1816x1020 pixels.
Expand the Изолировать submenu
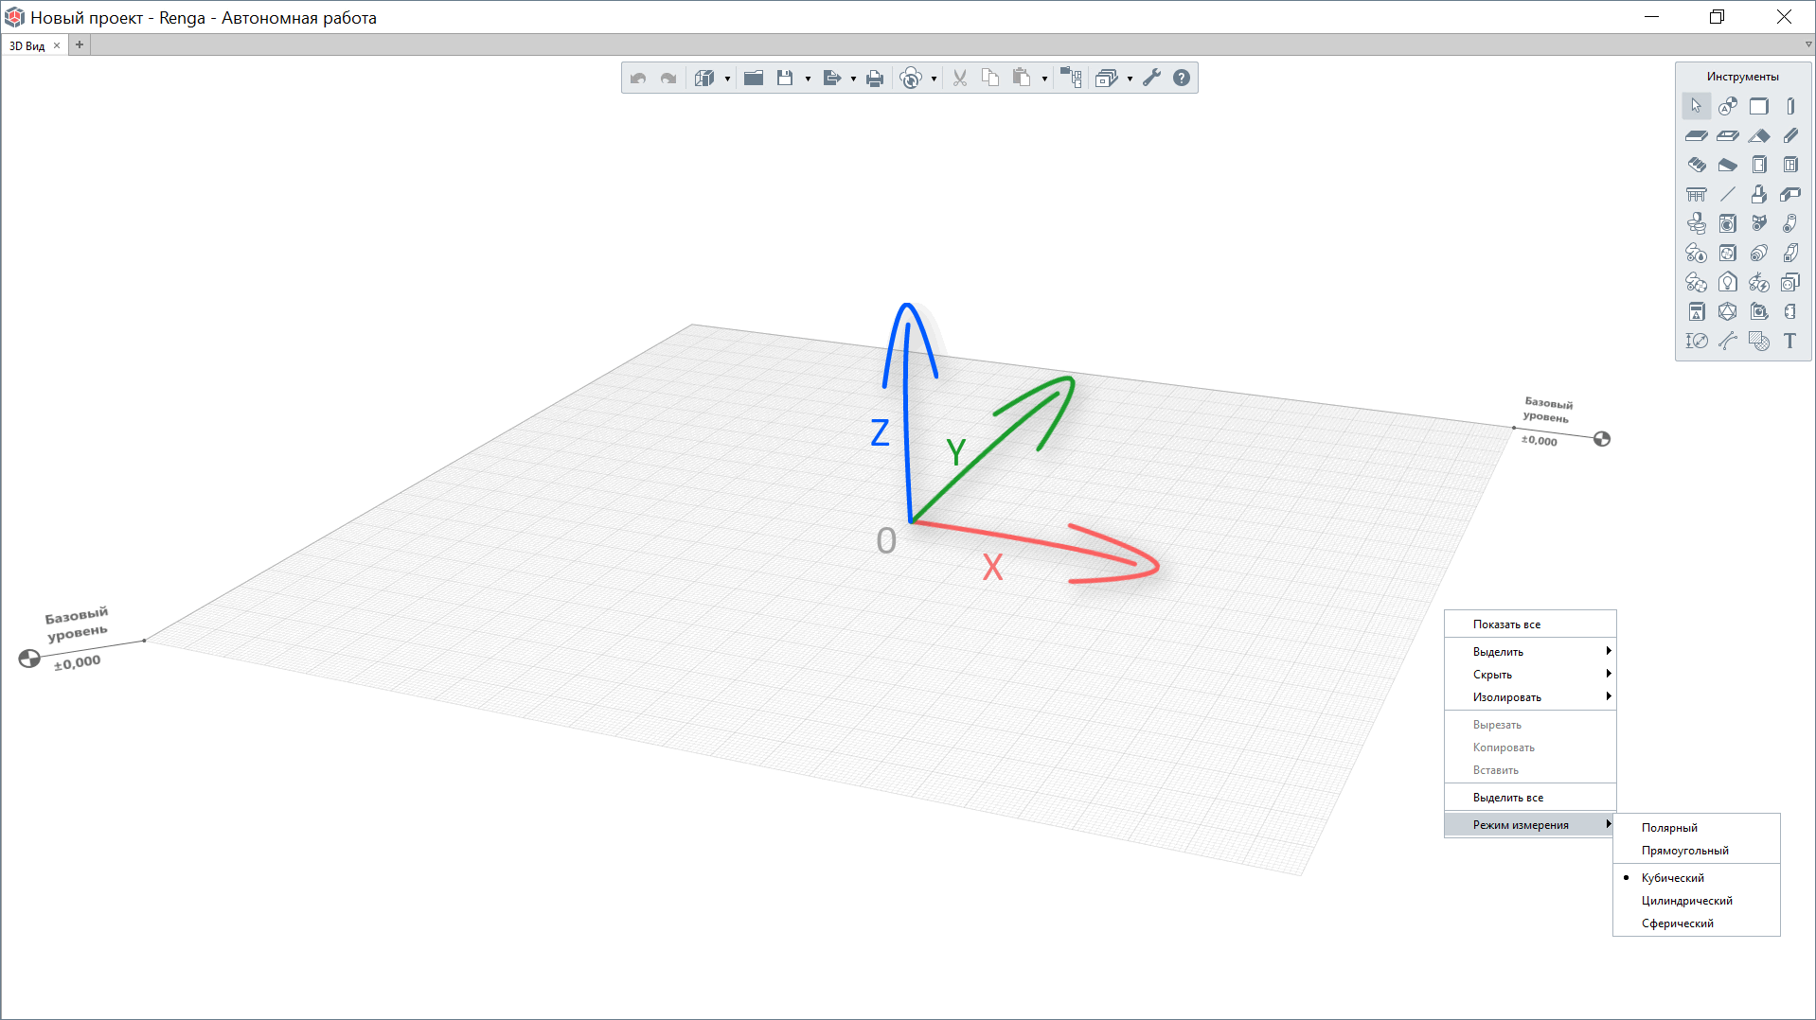1530,696
